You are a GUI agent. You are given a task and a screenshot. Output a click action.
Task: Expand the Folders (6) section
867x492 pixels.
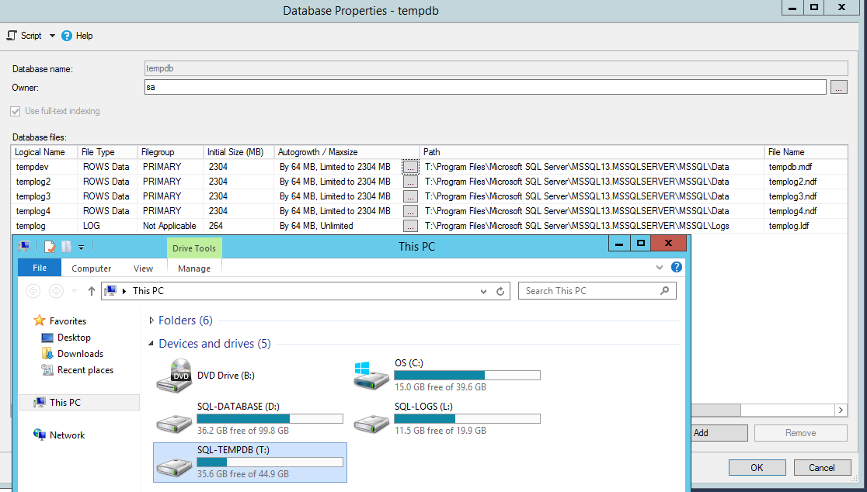[151, 320]
